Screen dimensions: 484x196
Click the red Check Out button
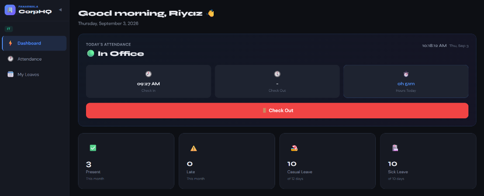click(x=277, y=111)
